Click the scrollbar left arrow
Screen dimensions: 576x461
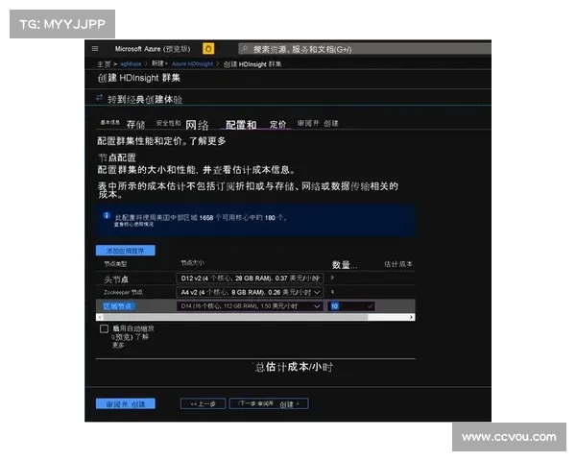[x=100, y=317]
